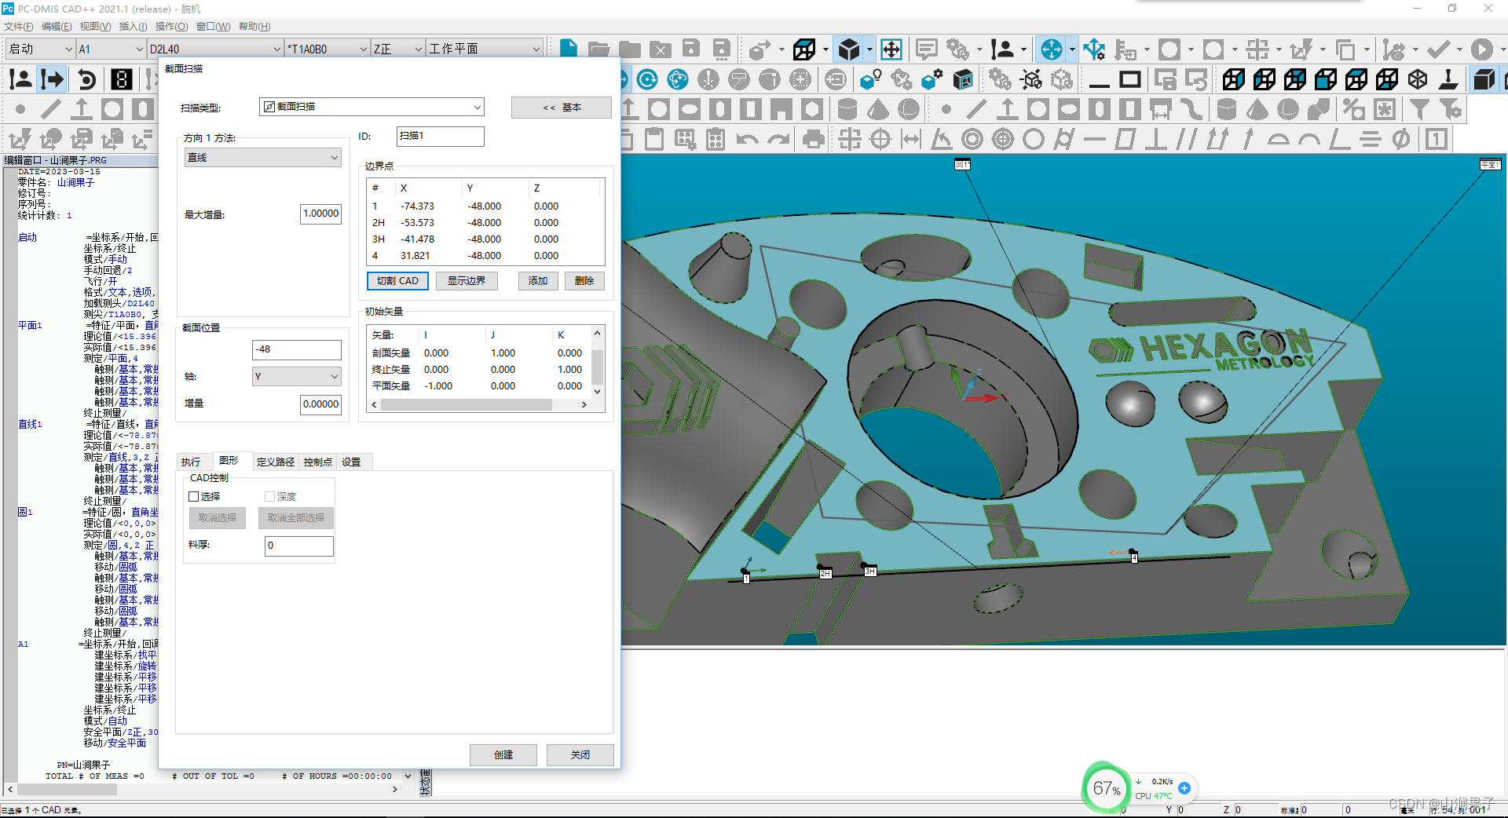Image resolution: width=1508 pixels, height=818 pixels.
Task: Click the 创建 button
Action: [503, 754]
